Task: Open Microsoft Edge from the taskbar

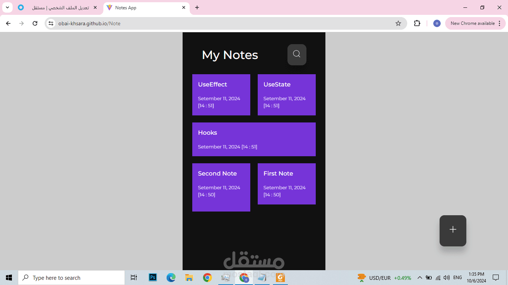Action: point(171,277)
